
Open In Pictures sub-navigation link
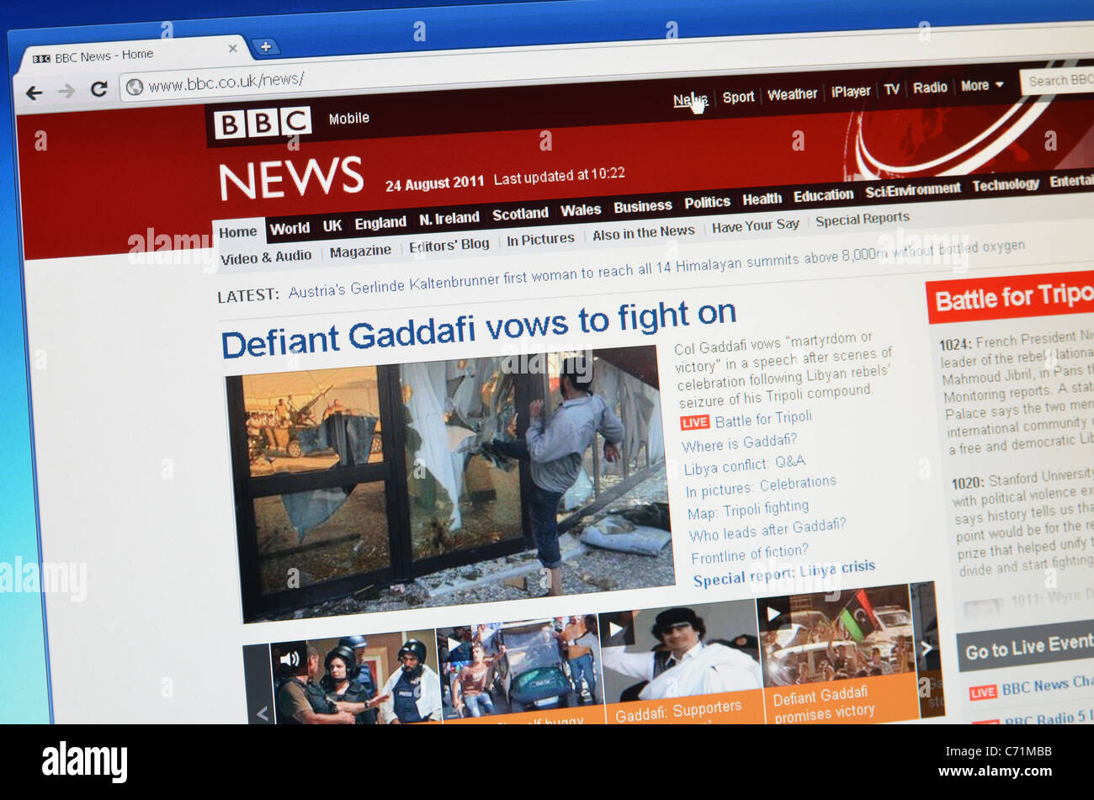click(540, 240)
